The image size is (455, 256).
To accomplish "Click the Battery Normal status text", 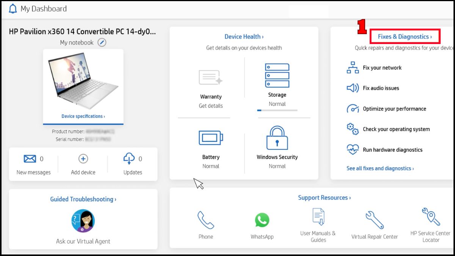I will pos(211,166).
